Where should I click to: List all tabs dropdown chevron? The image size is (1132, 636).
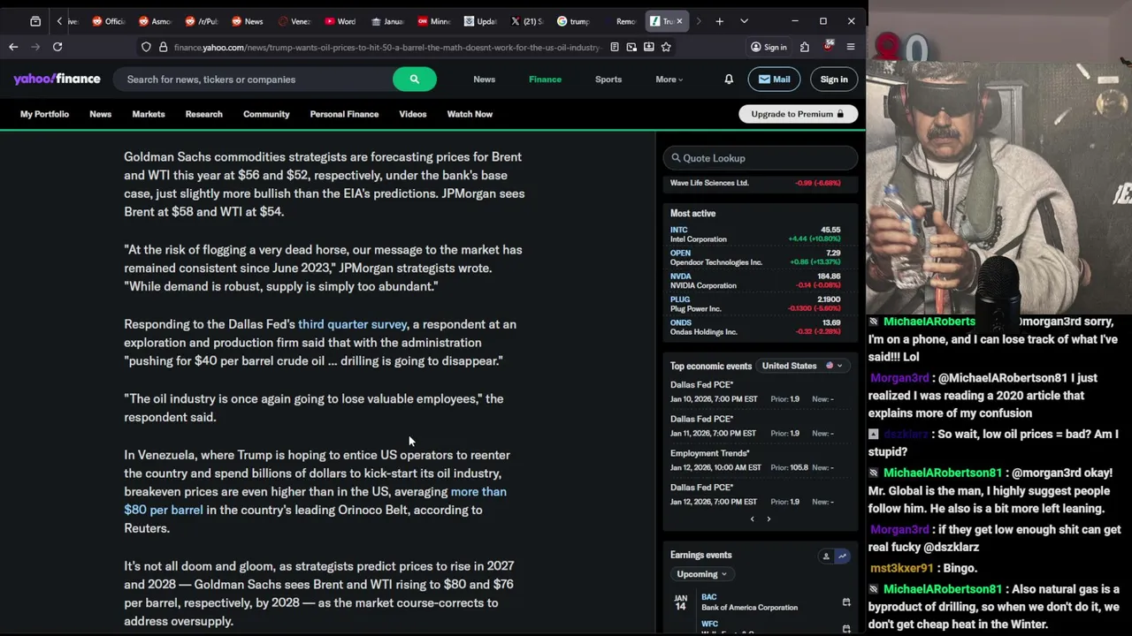744,21
